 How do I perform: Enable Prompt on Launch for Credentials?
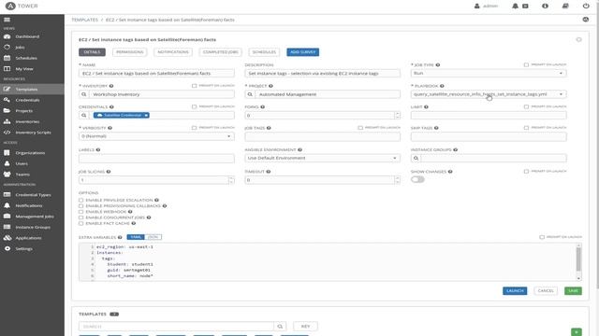[x=194, y=106]
